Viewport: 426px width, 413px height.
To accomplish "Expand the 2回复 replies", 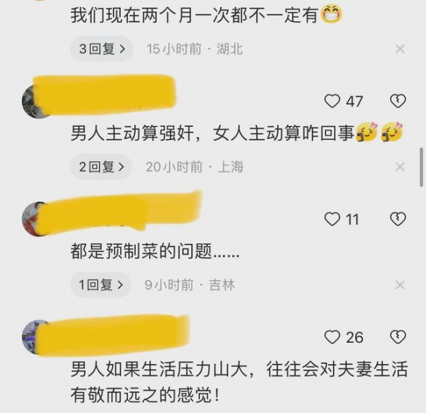I will (101, 167).
